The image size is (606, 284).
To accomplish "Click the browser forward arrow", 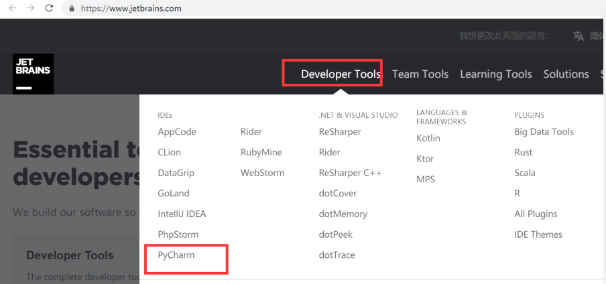I will tap(31, 8).
